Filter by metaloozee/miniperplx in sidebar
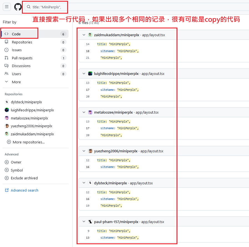Screen dimensions: 249x247 [x=29, y=118]
